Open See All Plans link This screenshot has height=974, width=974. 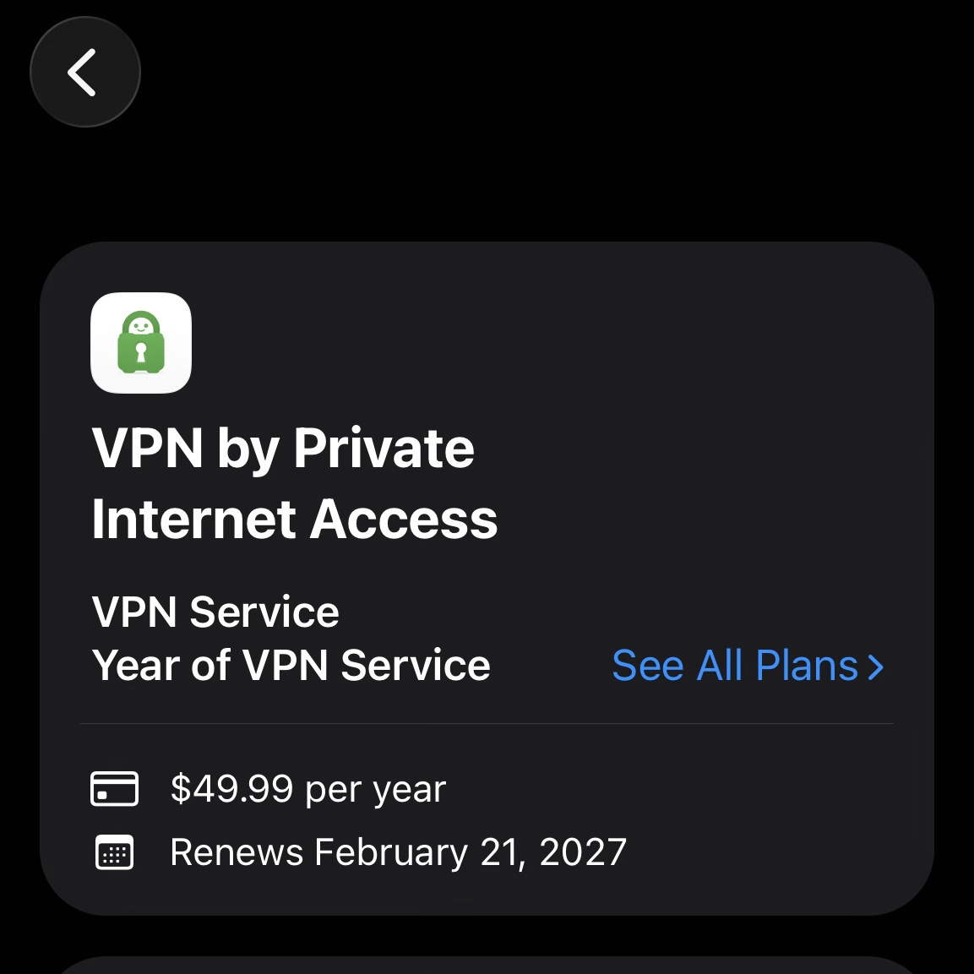tap(734, 666)
